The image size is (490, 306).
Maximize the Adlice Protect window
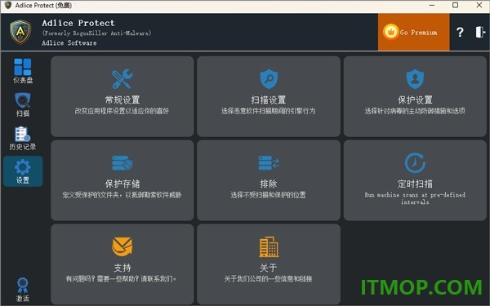[456, 6]
